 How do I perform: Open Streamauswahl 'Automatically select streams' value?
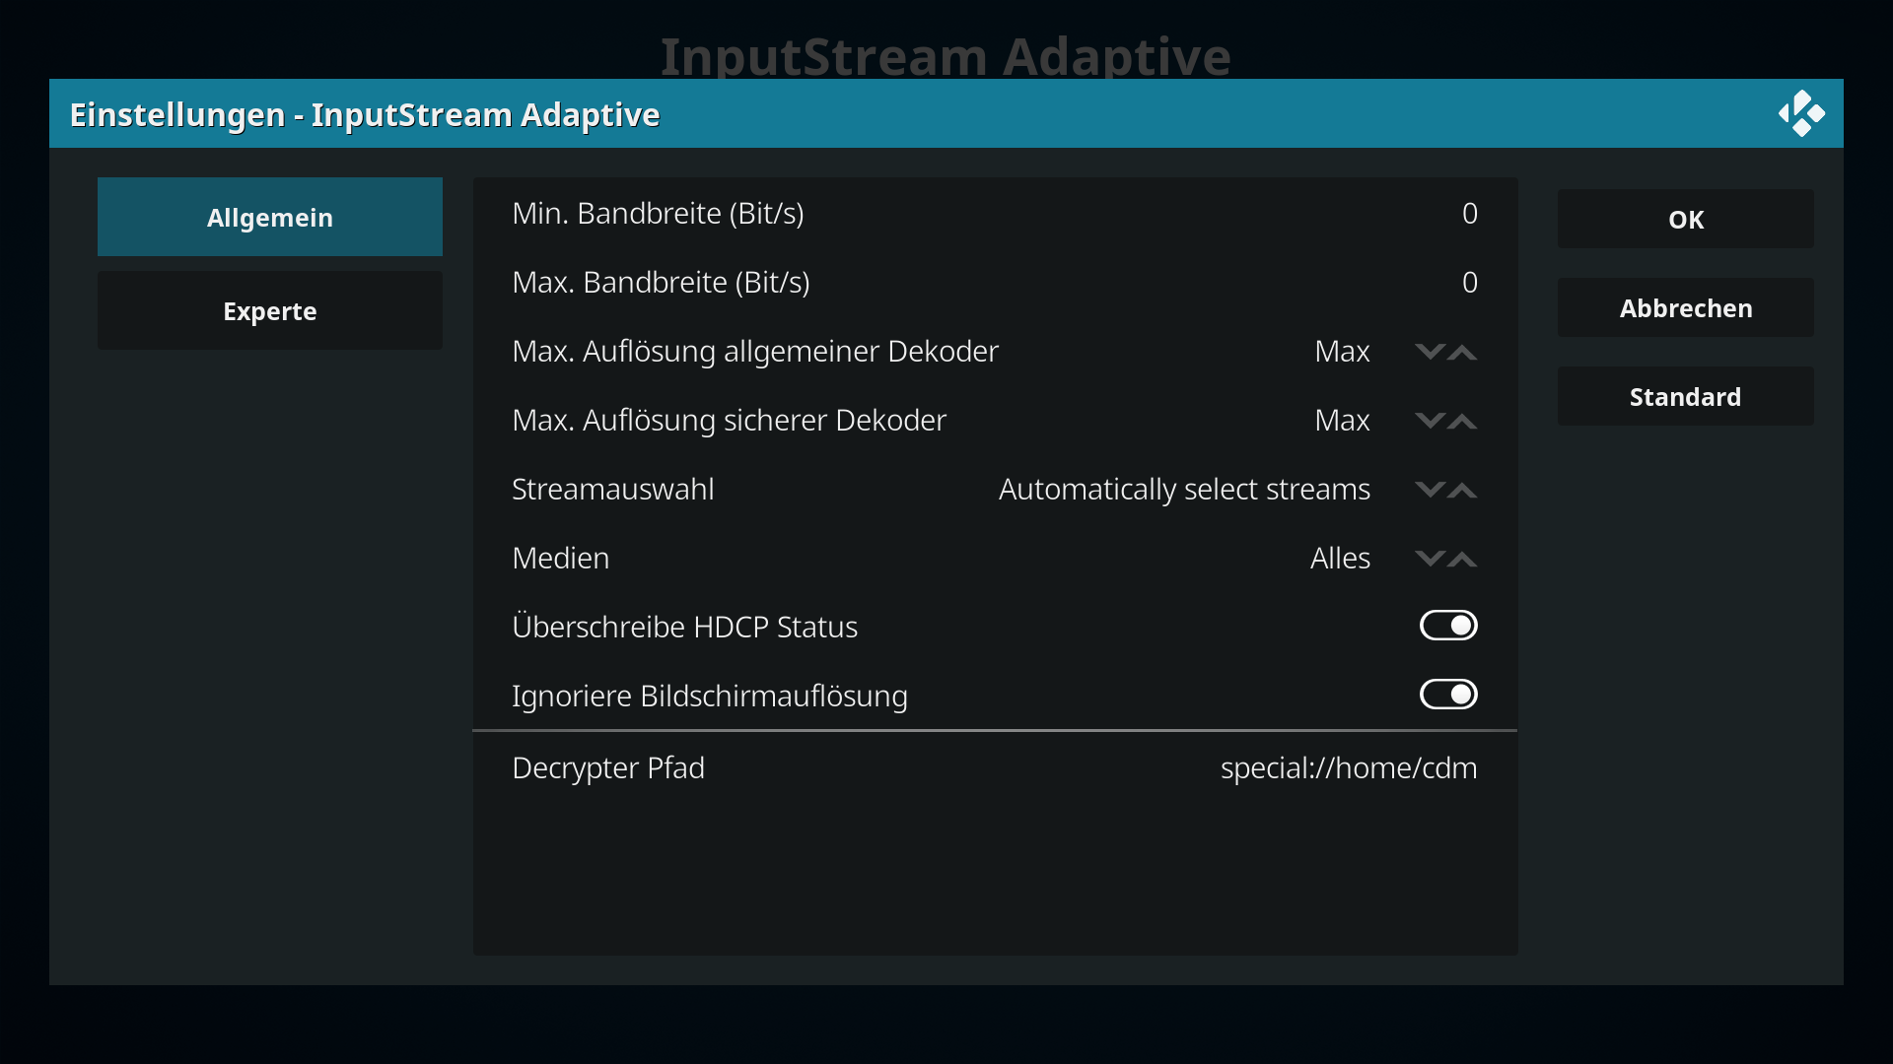(1184, 490)
